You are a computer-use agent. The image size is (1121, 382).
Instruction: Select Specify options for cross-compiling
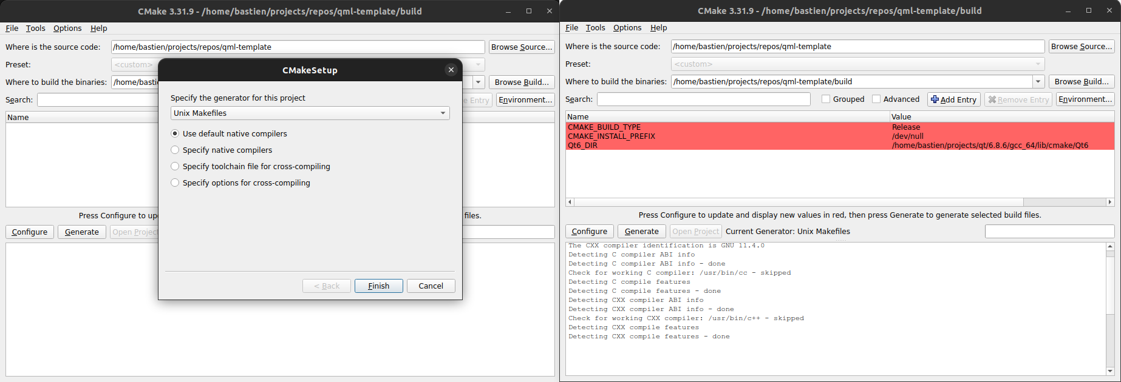tap(175, 183)
